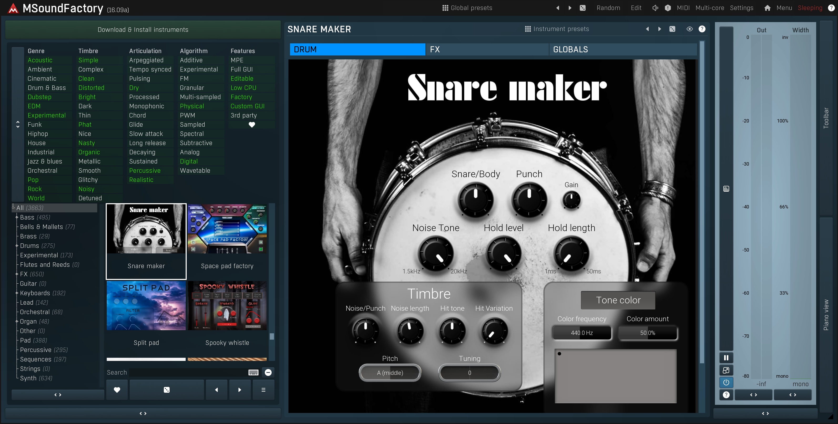Collapse the All category tree node
The height and width of the screenshot is (424, 838).
click(x=13, y=207)
